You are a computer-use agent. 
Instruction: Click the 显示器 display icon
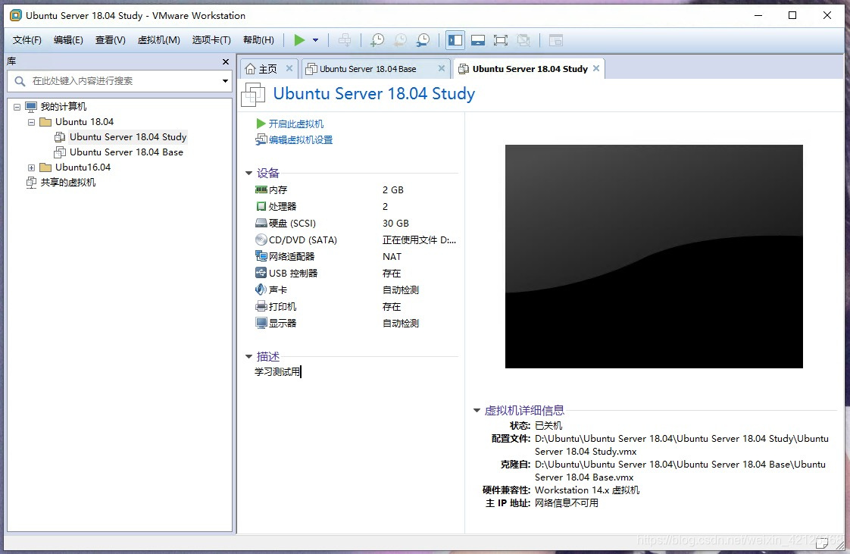tap(261, 323)
